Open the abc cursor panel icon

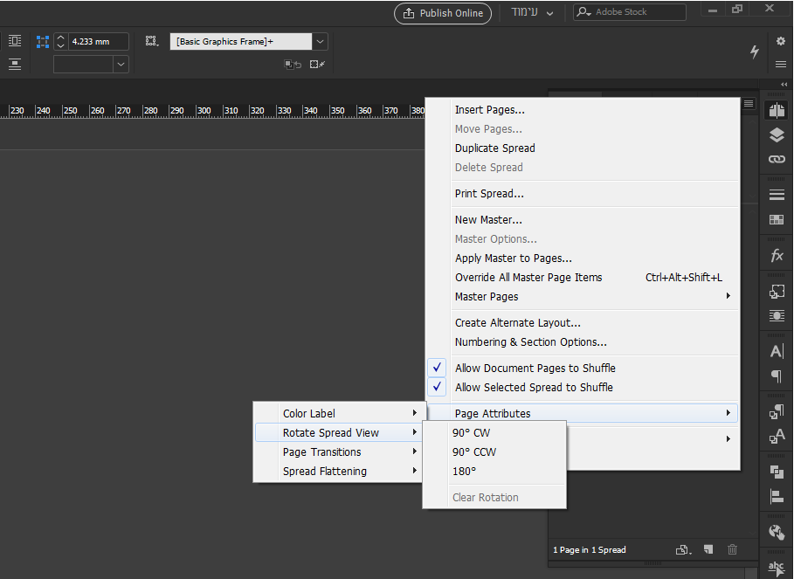[777, 569]
